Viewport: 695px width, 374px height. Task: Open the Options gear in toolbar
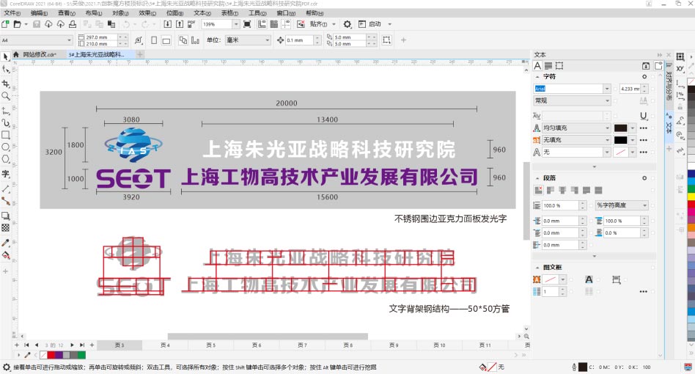point(347,24)
